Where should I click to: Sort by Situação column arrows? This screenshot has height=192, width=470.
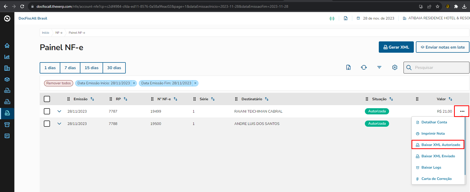[391, 99]
